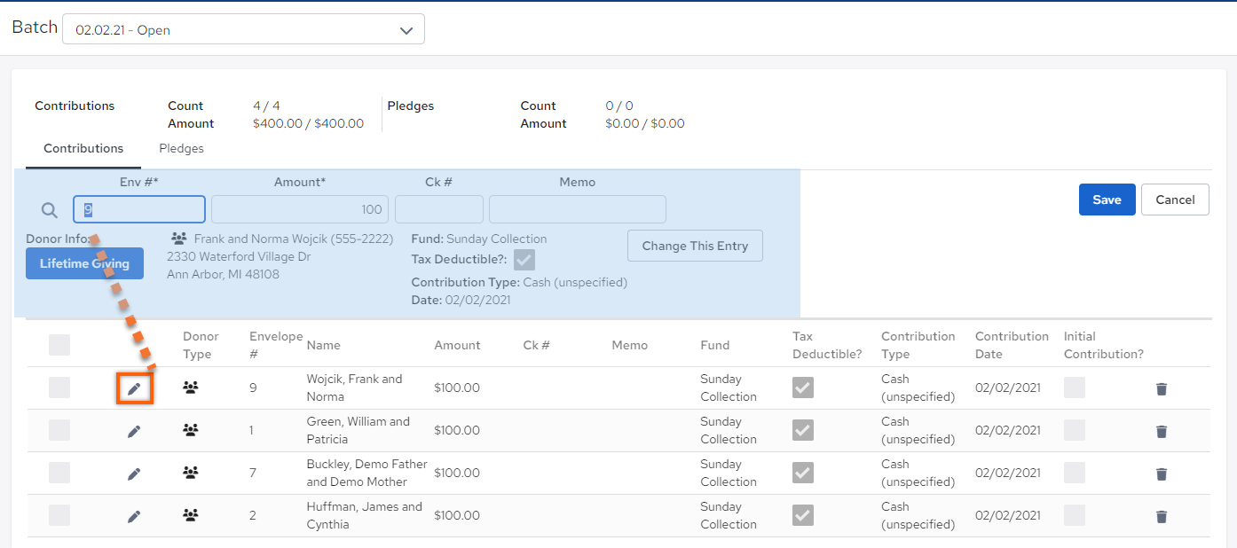Click the table's Contribution Type column header
Viewport: 1237px width, 548px height.
click(918, 345)
